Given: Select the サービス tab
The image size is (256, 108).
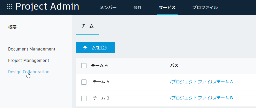Looking at the screenshot, I should (x=167, y=8).
